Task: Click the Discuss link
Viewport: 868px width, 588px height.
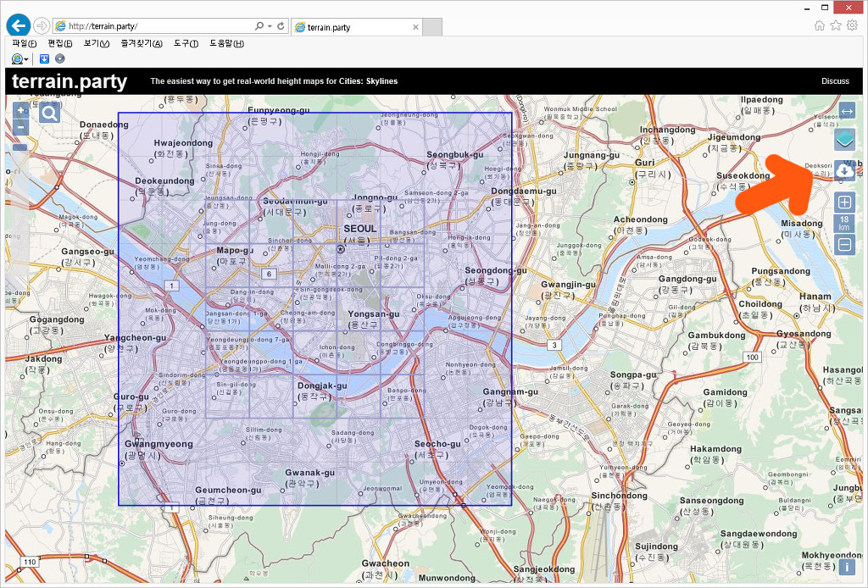Action: (835, 81)
